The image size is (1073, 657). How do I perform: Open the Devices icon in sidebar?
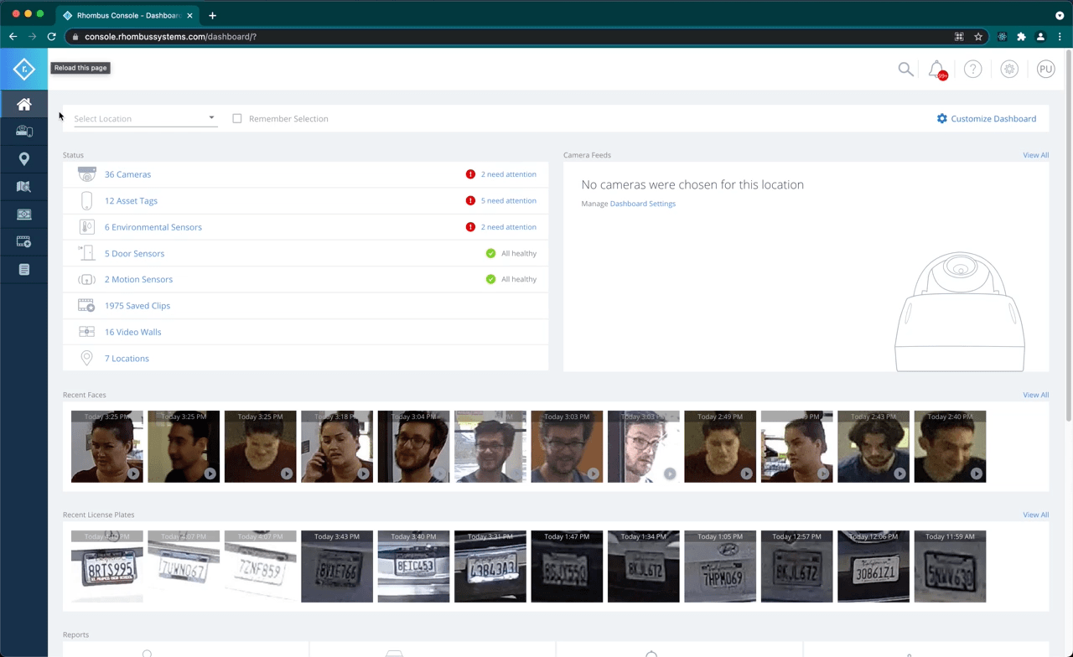(x=23, y=132)
